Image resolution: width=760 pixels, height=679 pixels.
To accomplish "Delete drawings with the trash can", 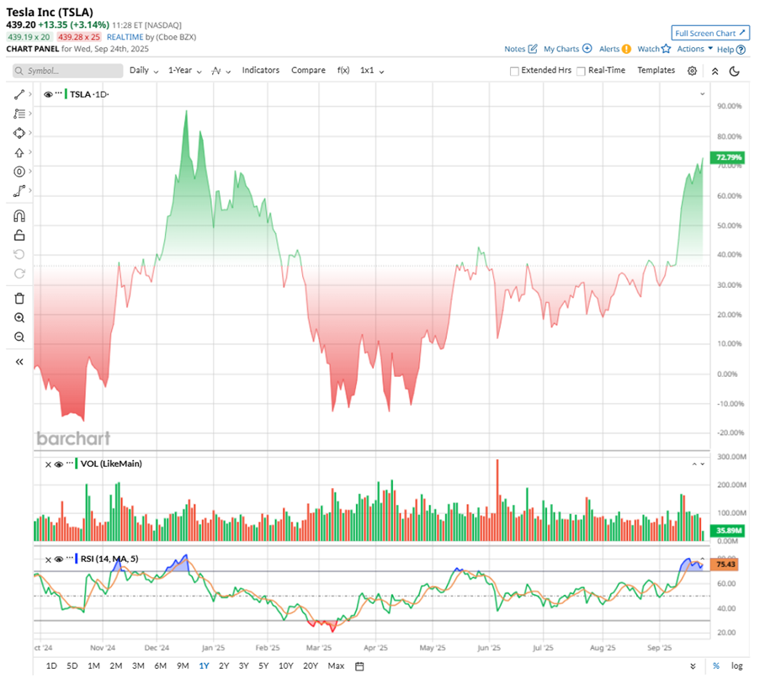I will point(19,298).
